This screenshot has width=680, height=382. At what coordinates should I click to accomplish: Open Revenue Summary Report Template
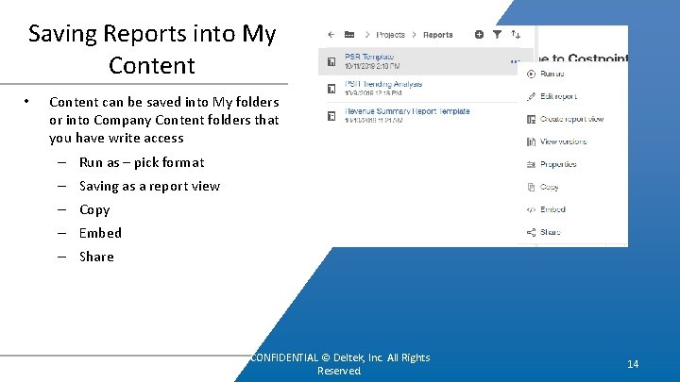[407, 111]
